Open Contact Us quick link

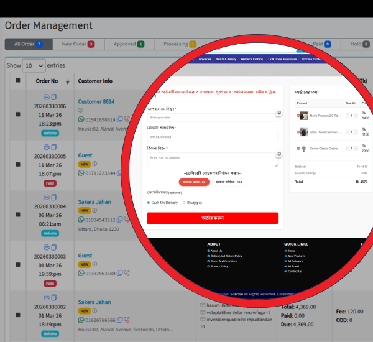click(295, 271)
